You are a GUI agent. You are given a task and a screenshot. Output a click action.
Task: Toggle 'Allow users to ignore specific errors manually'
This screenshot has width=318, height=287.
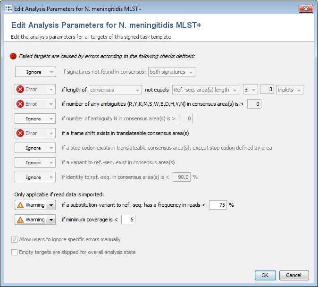(14, 239)
